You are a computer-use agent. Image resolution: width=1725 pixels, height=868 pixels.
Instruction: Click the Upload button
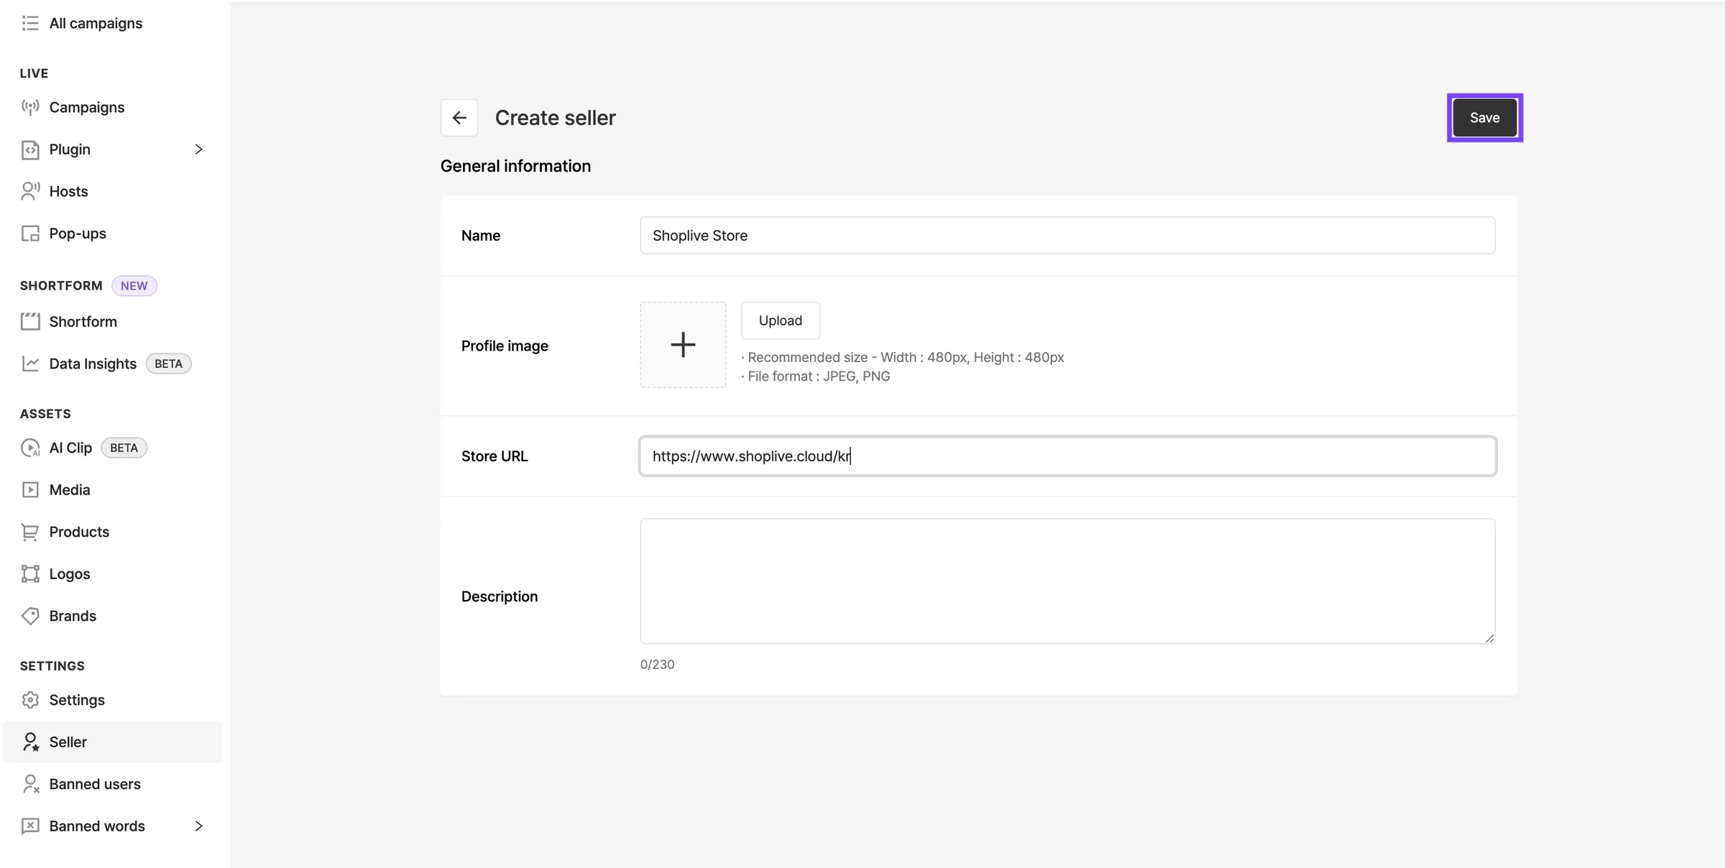coord(781,320)
